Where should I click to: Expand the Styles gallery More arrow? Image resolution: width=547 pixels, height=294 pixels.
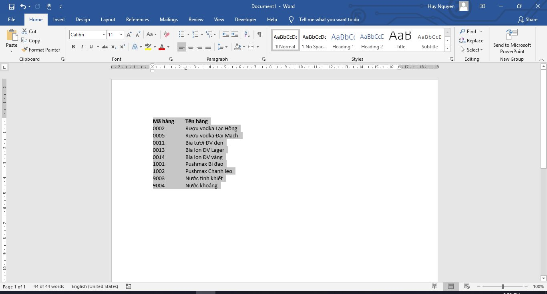[448, 48]
